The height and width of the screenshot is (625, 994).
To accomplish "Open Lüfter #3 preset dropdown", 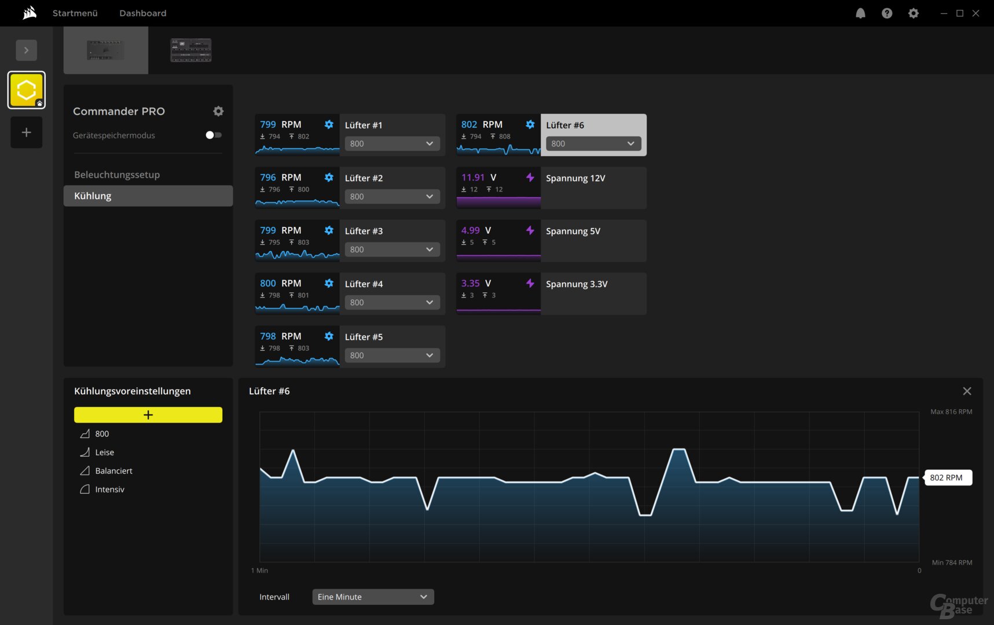I will pyautogui.click(x=392, y=249).
